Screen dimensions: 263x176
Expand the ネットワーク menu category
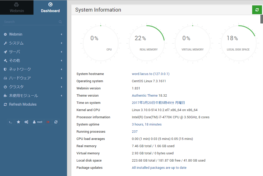(x=20, y=69)
